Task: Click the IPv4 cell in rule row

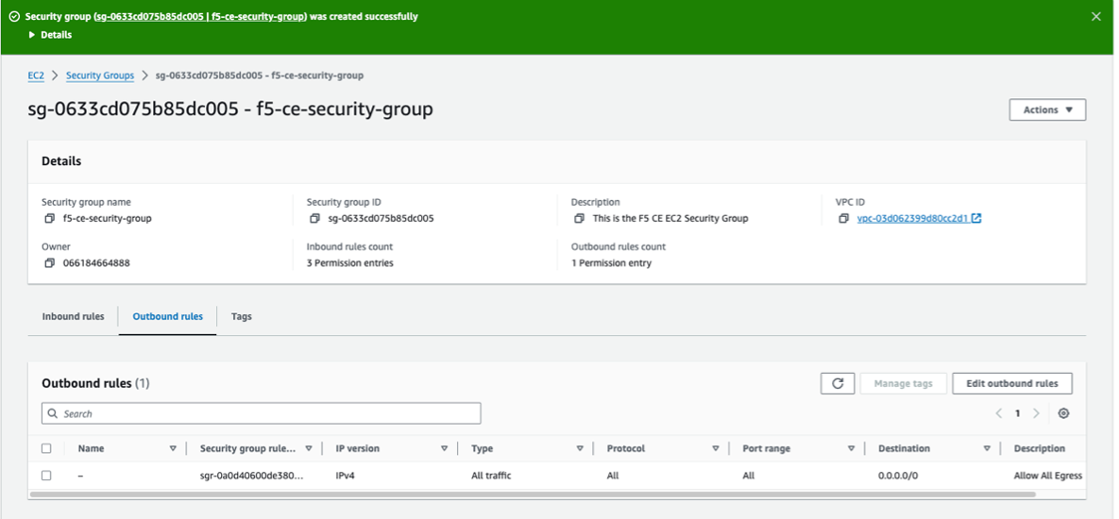Action: coord(346,476)
